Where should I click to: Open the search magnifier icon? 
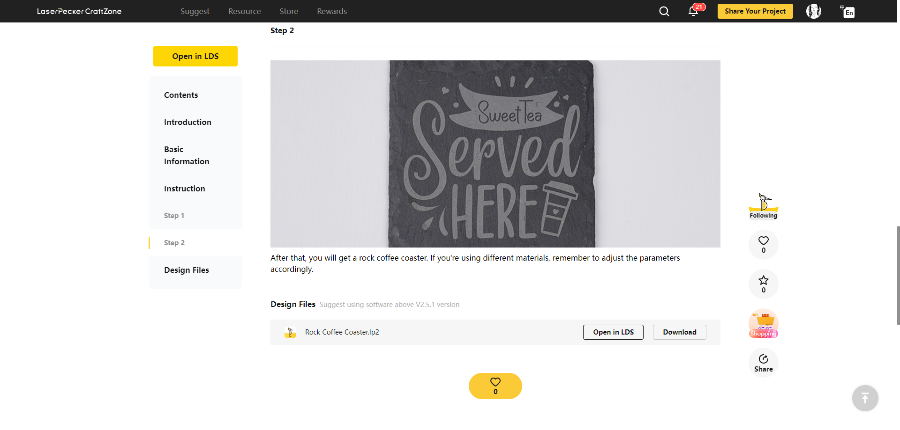tap(664, 11)
